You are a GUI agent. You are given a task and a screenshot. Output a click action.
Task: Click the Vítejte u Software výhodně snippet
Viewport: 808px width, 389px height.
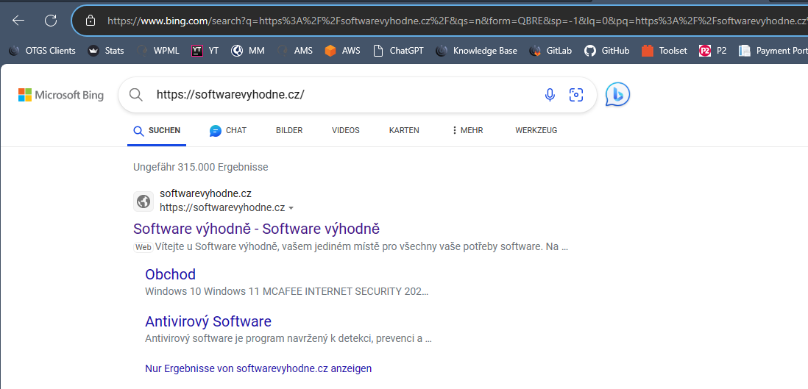(361, 247)
